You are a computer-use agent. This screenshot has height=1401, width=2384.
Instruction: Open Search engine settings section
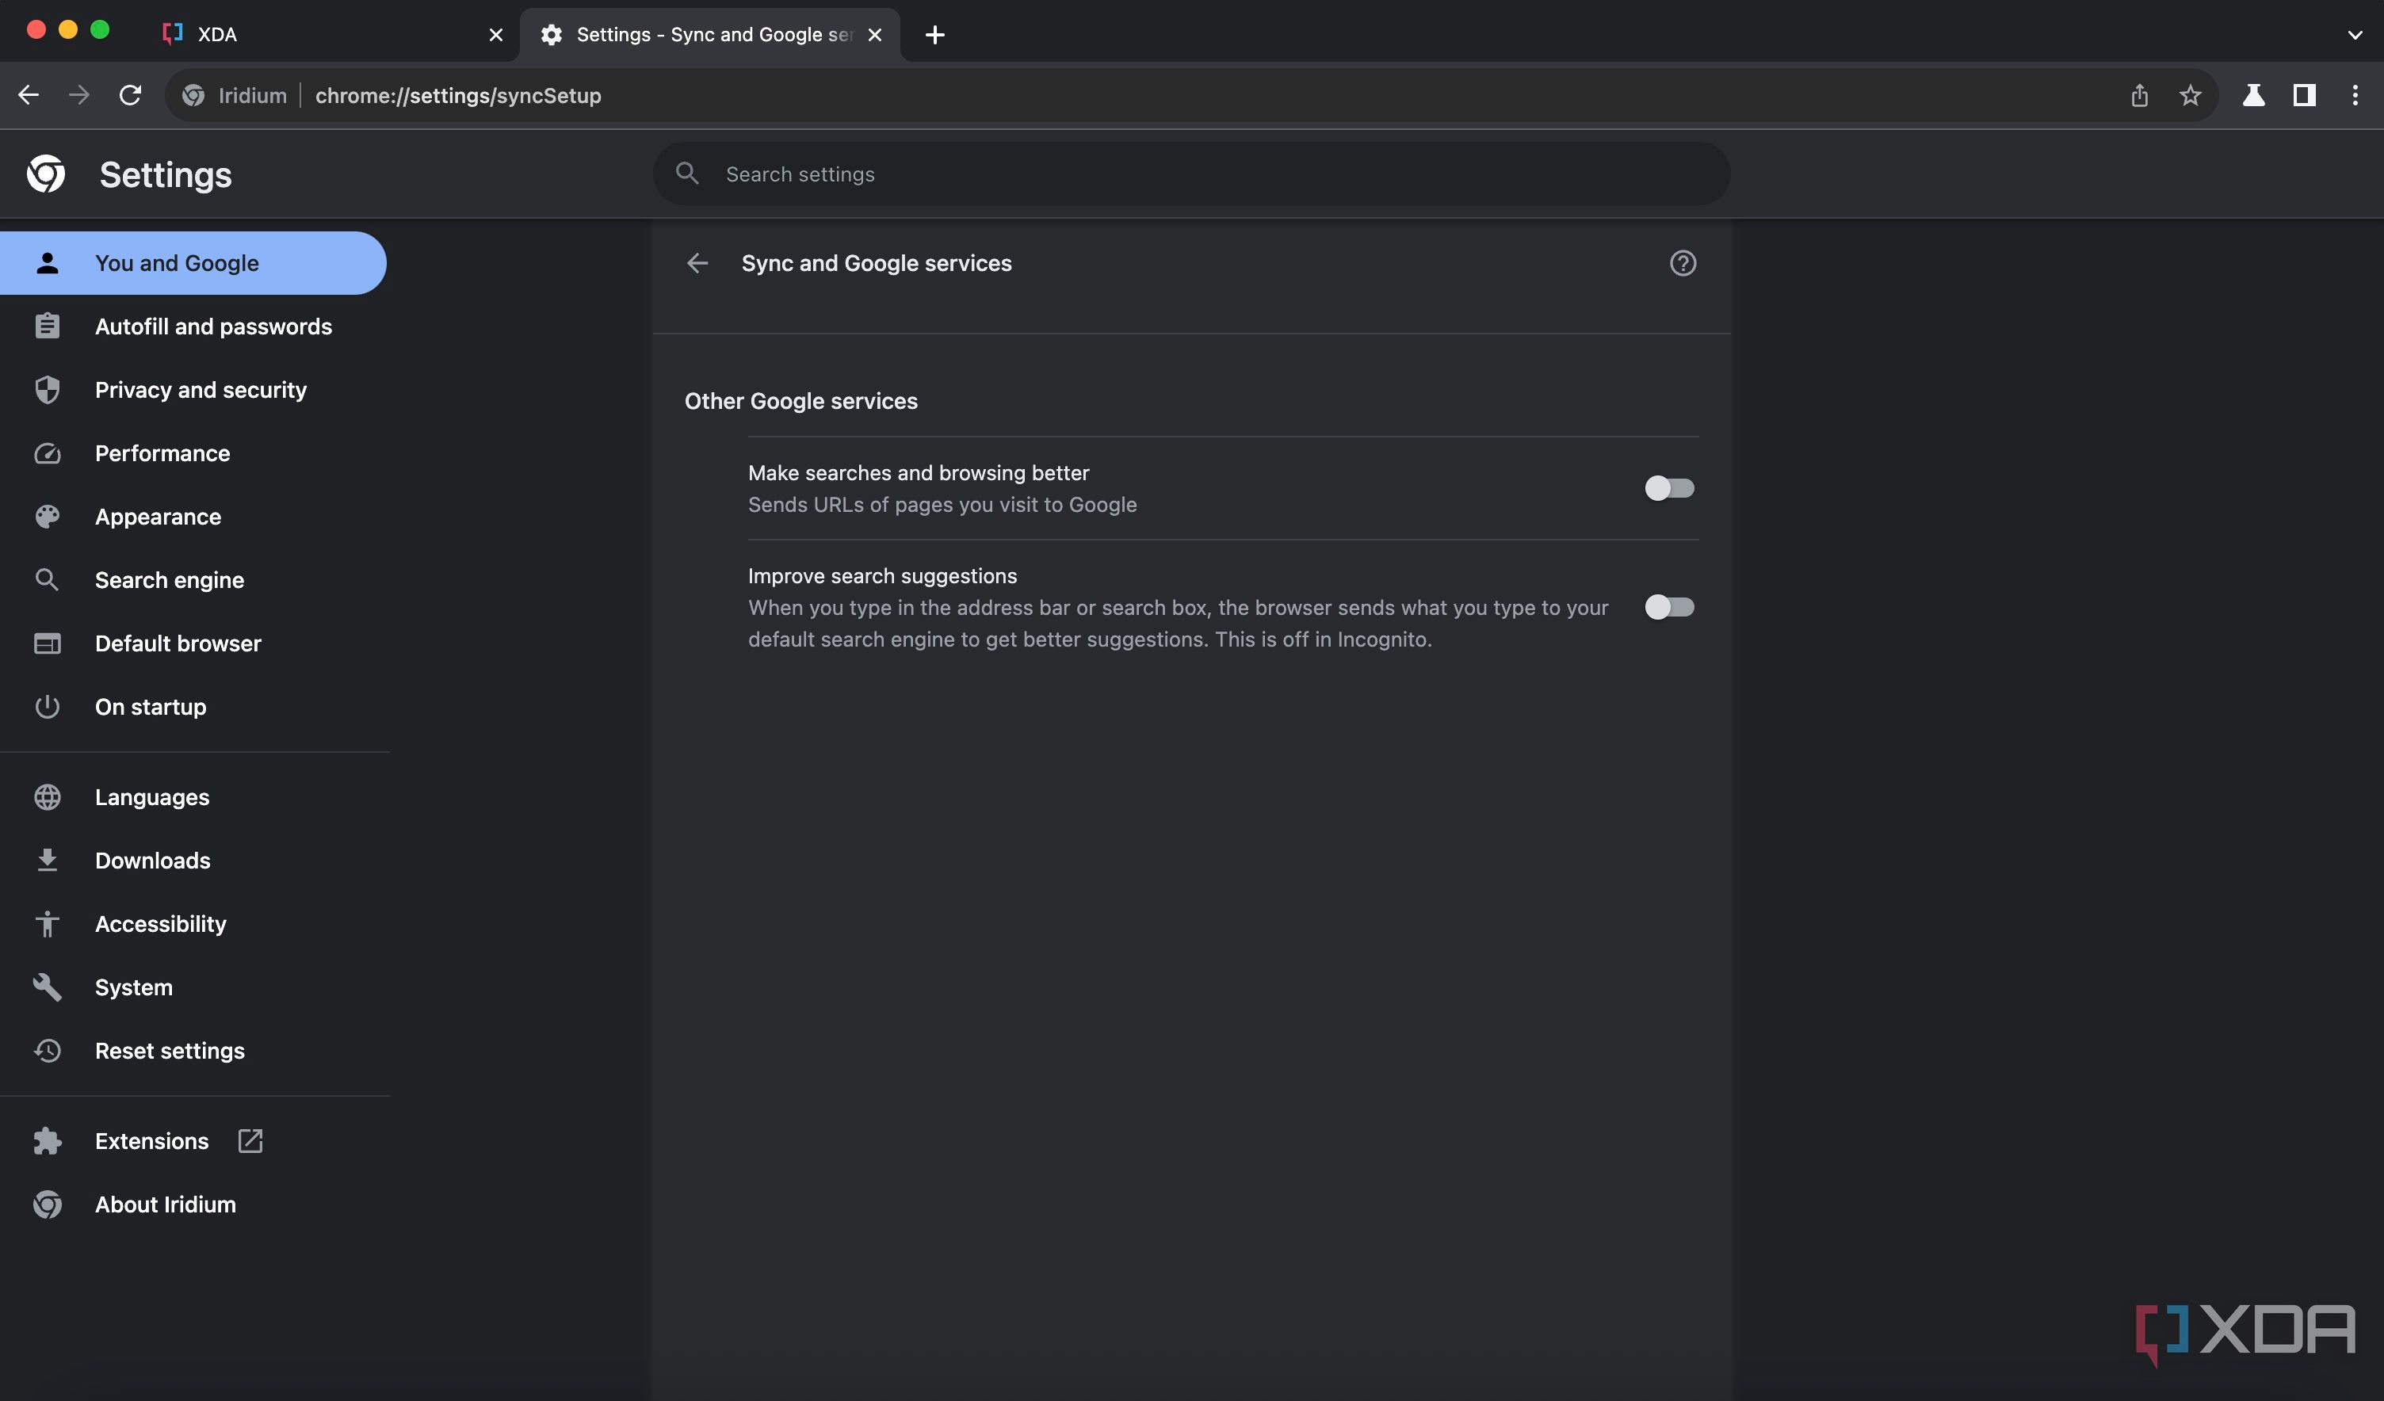(193, 580)
